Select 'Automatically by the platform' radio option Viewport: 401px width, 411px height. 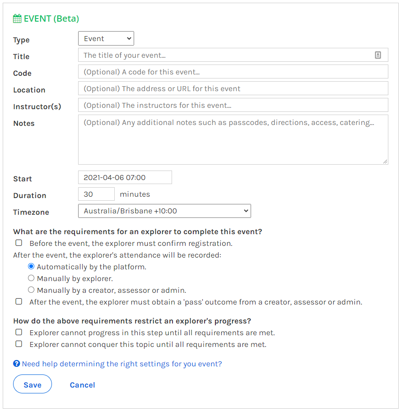coord(31,267)
